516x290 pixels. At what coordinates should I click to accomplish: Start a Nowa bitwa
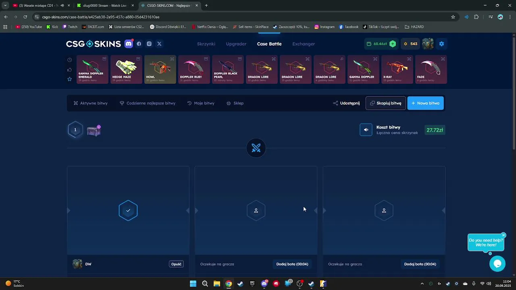(425, 103)
